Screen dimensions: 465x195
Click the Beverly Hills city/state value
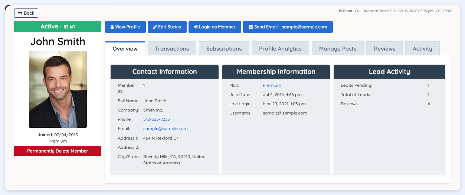tap(174, 160)
